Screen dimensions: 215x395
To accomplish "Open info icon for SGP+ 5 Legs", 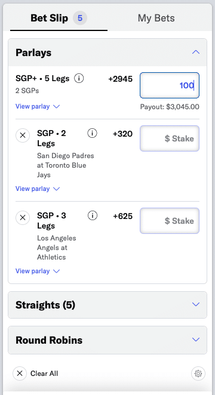I will 79,79.
